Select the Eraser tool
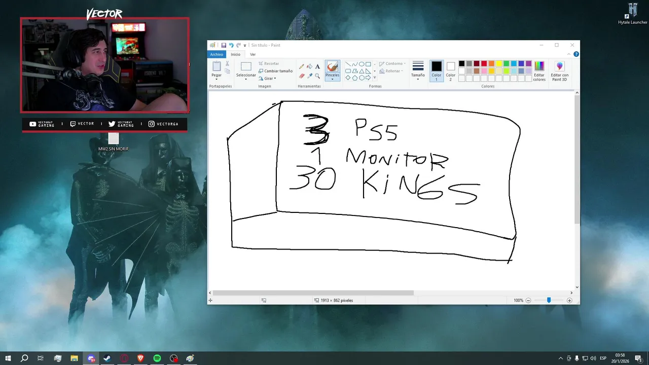 pyautogui.click(x=302, y=76)
